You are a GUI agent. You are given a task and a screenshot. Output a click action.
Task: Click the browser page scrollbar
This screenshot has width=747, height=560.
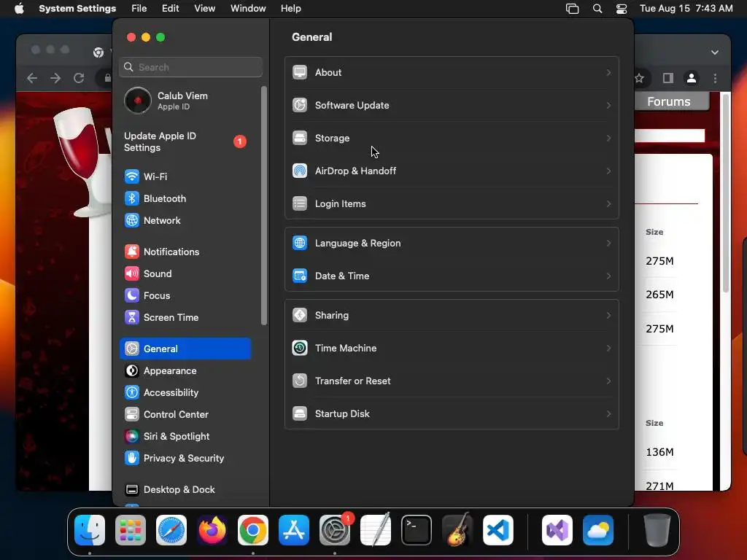(726, 192)
